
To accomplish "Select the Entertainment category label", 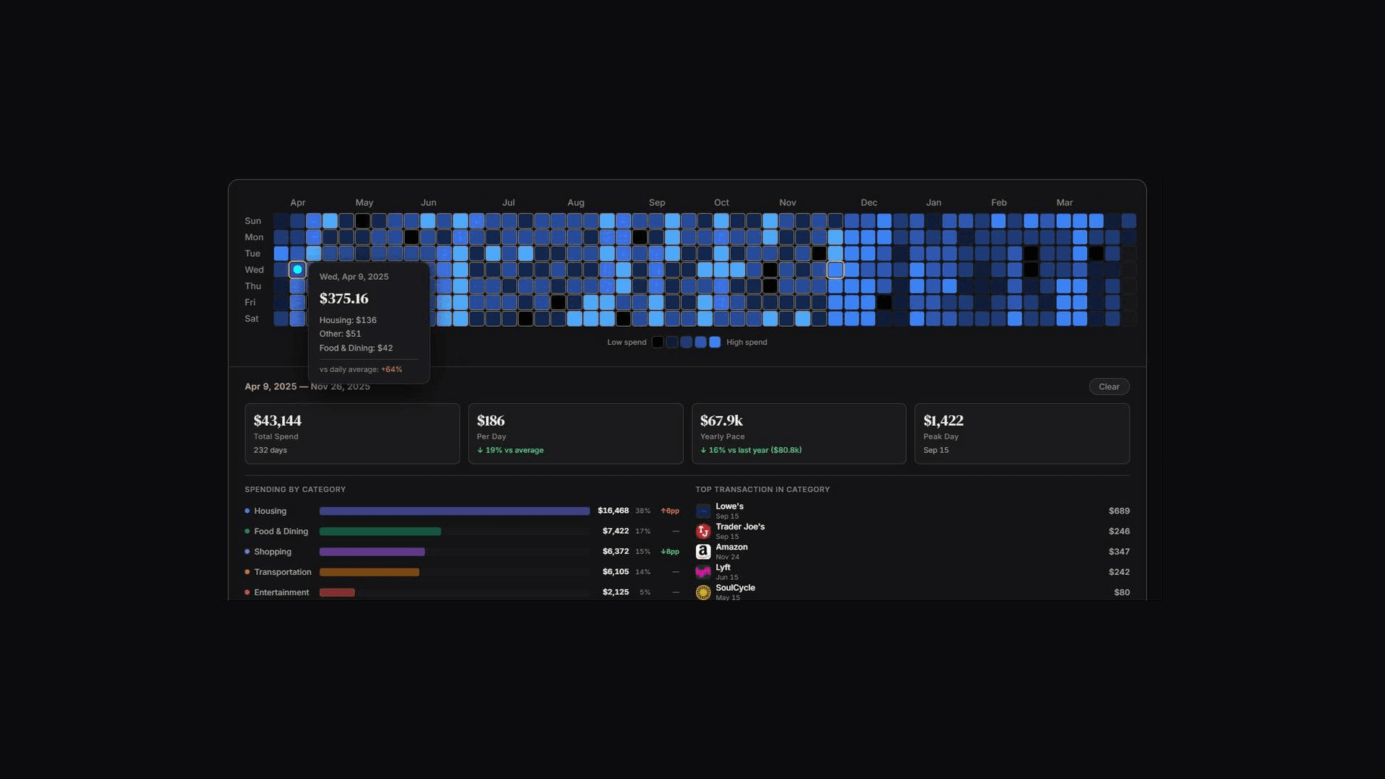I will tap(281, 592).
